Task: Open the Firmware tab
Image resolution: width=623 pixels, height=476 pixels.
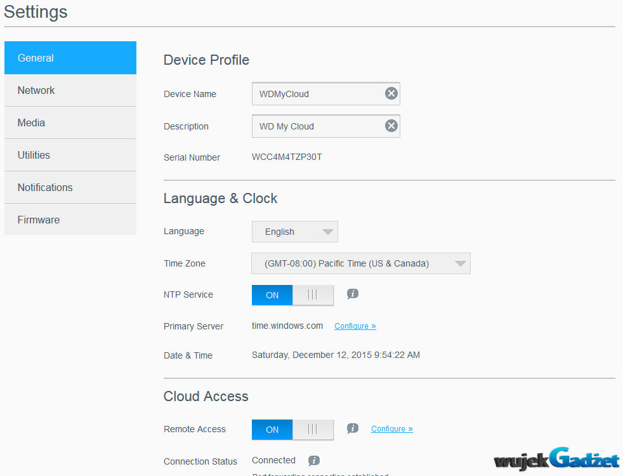Action: point(70,220)
